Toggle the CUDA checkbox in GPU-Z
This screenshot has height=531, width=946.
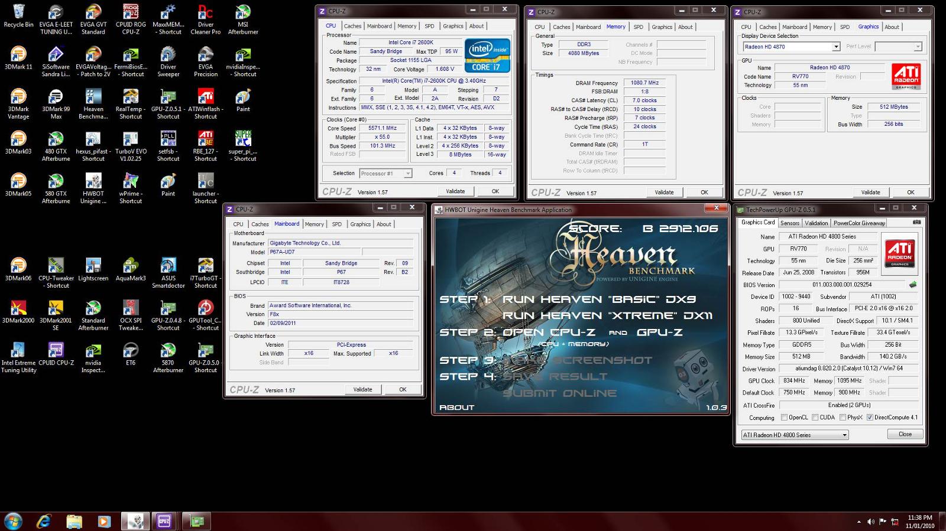tap(815, 418)
